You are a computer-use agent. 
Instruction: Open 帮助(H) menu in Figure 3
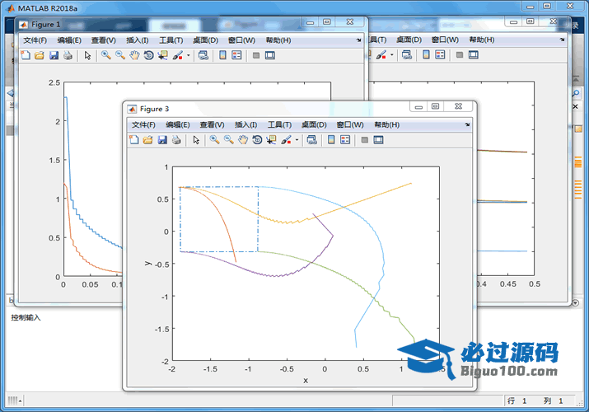[386, 124]
